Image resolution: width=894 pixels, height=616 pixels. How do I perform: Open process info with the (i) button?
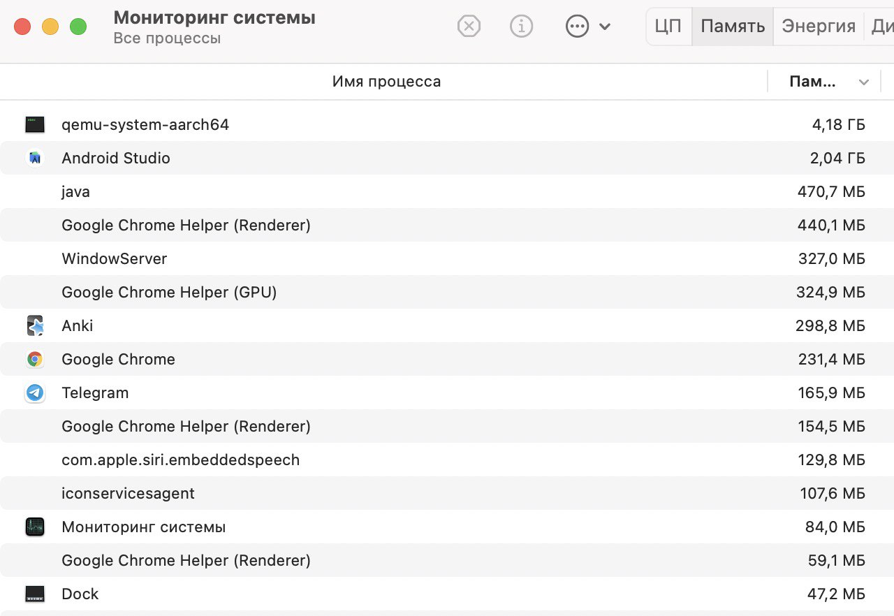pos(521,27)
